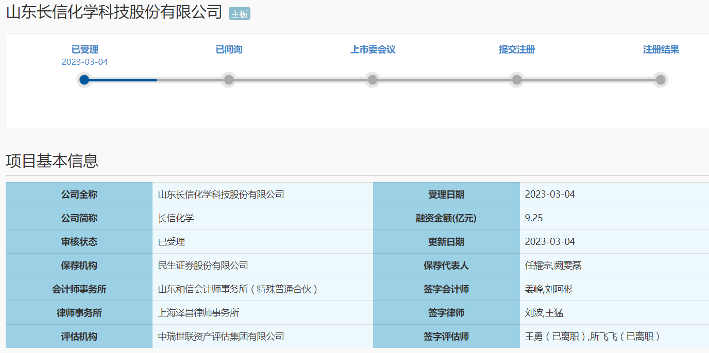Select the 上市委会议 stage circle marker

pyautogui.click(x=373, y=80)
